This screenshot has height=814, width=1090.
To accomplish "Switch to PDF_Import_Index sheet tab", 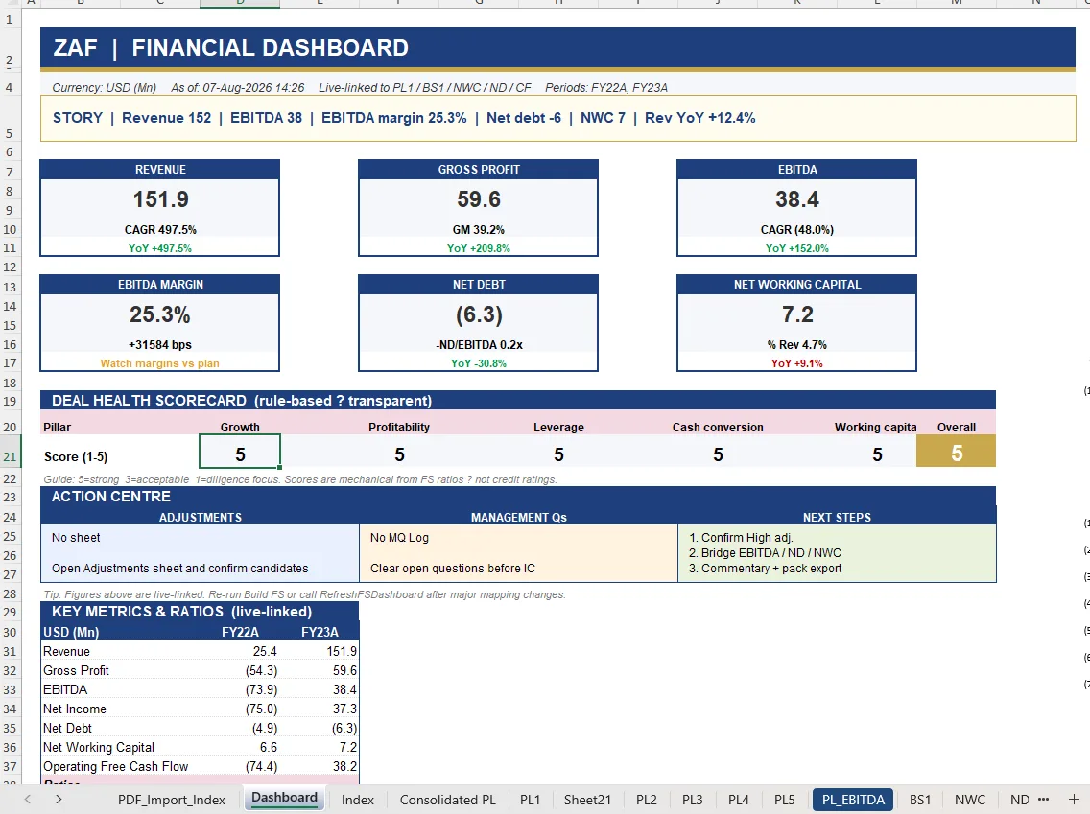I will (172, 800).
